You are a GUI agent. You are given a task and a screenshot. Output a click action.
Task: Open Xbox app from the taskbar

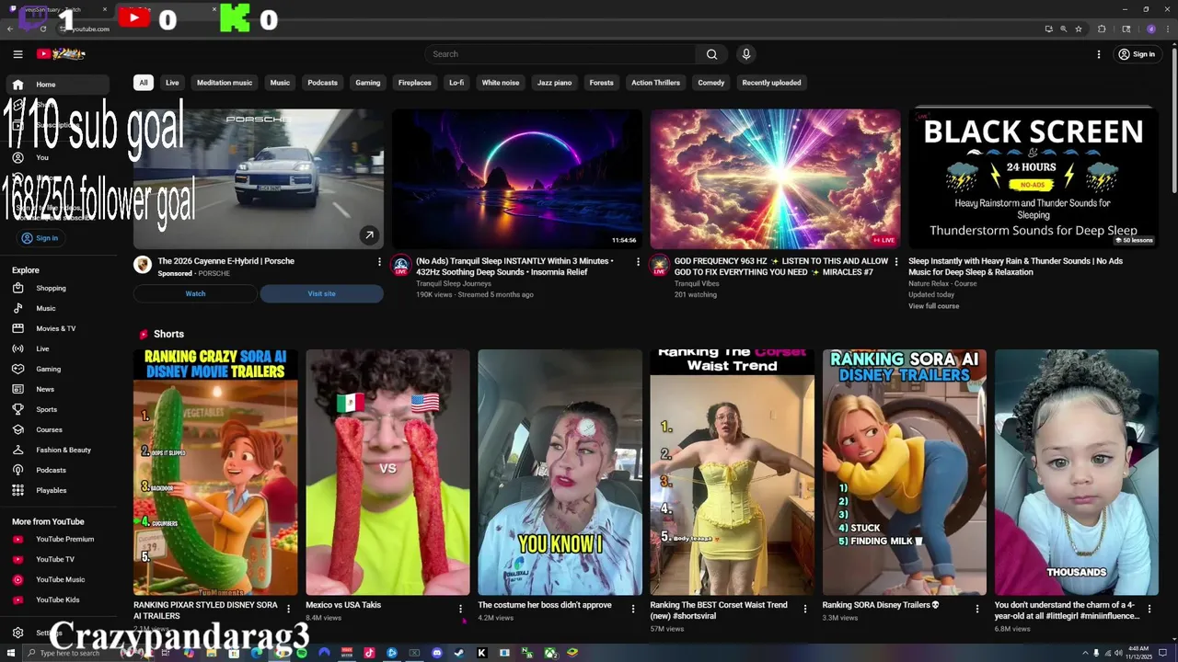549,653
